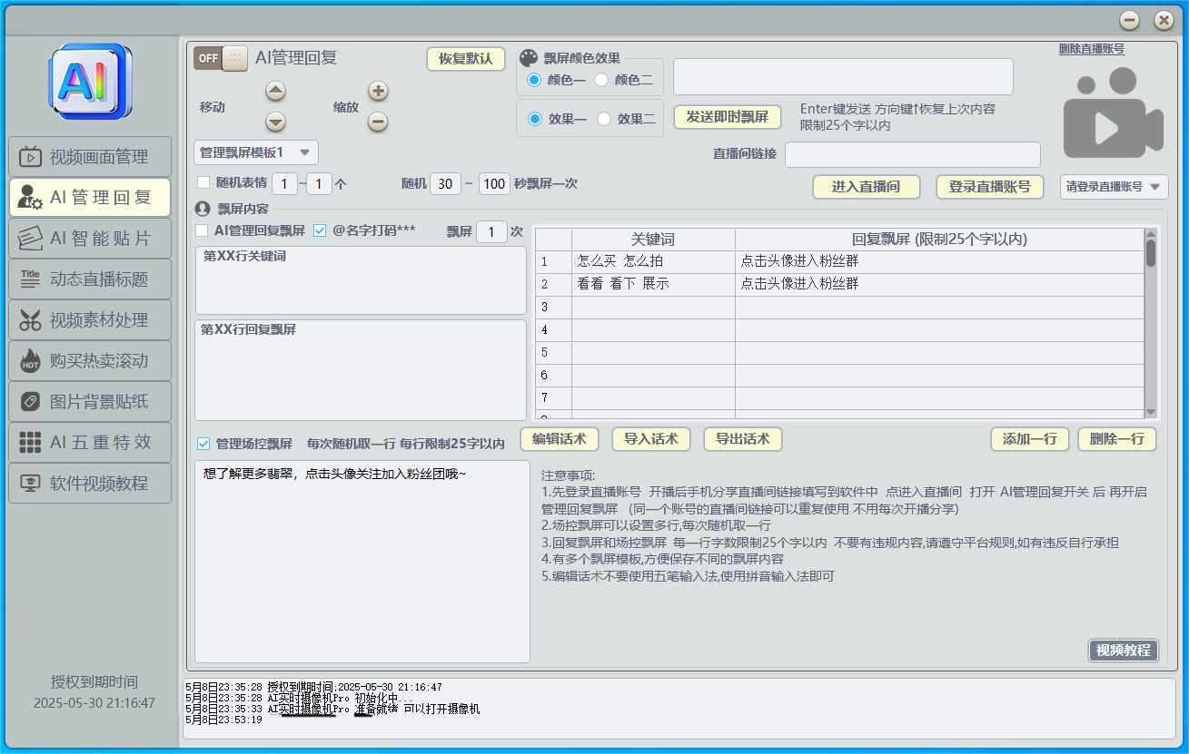Screen dimensions: 1189x754
Task: Click the move up arrow button
Action: coord(275,91)
